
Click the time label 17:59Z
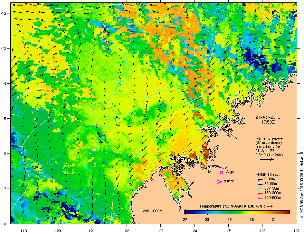pos(268,122)
